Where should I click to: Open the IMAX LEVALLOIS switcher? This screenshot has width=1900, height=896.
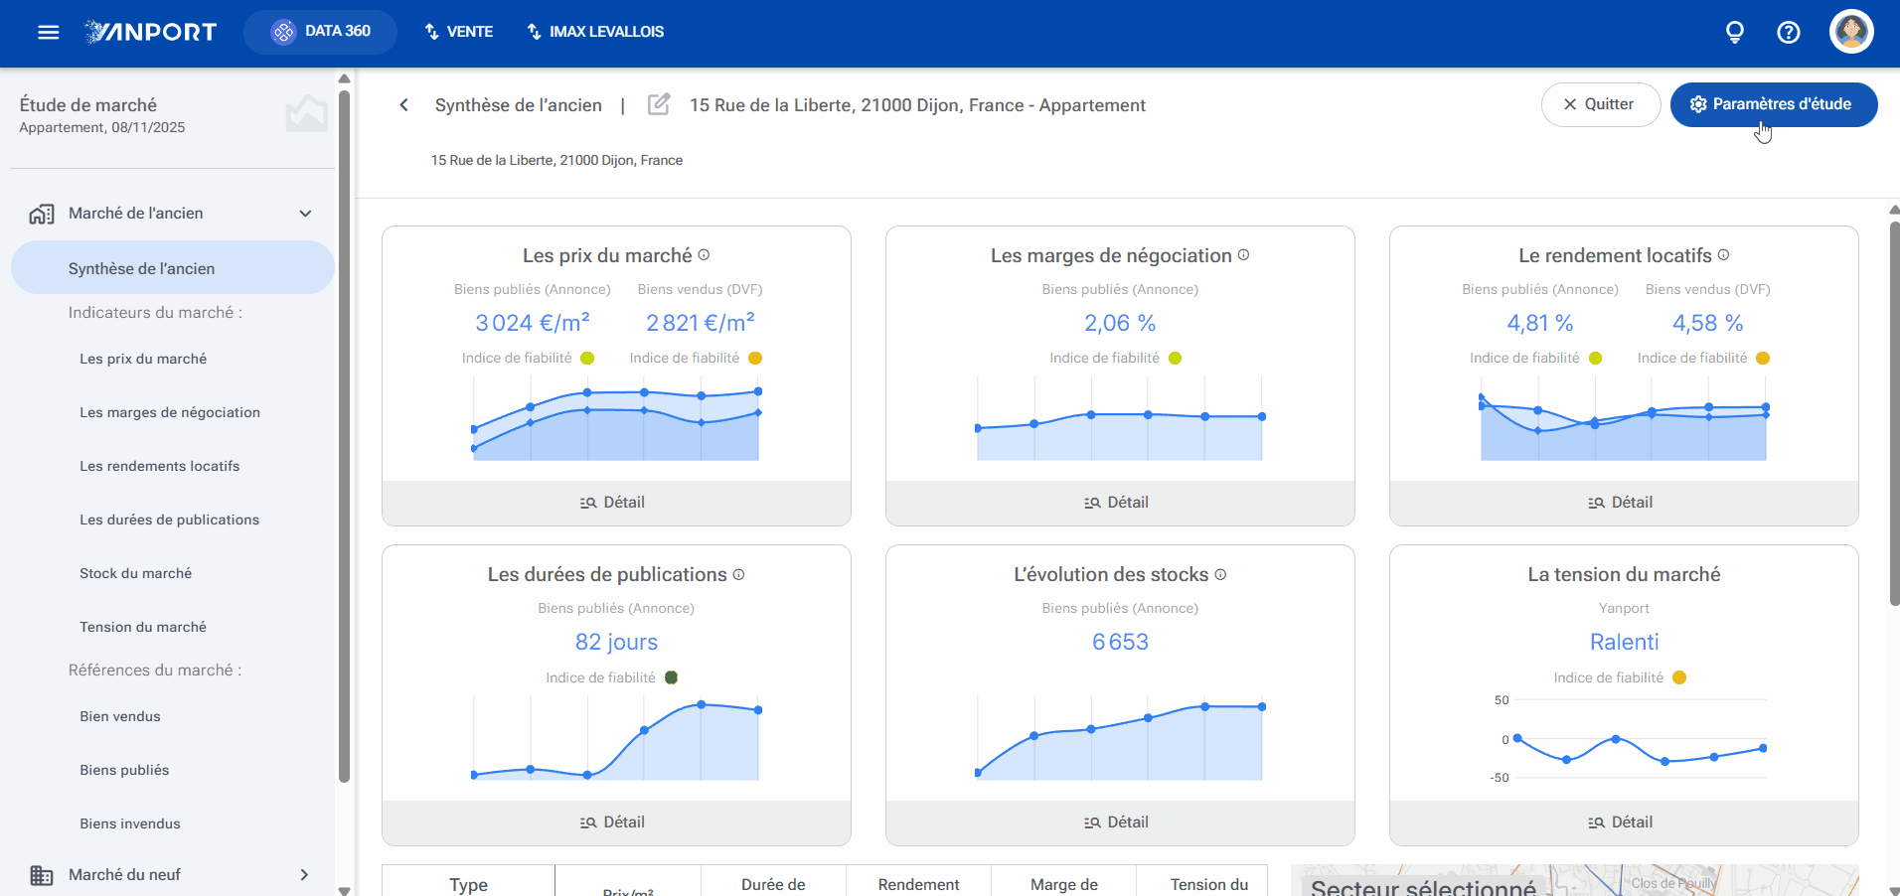click(x=595, y=32)
